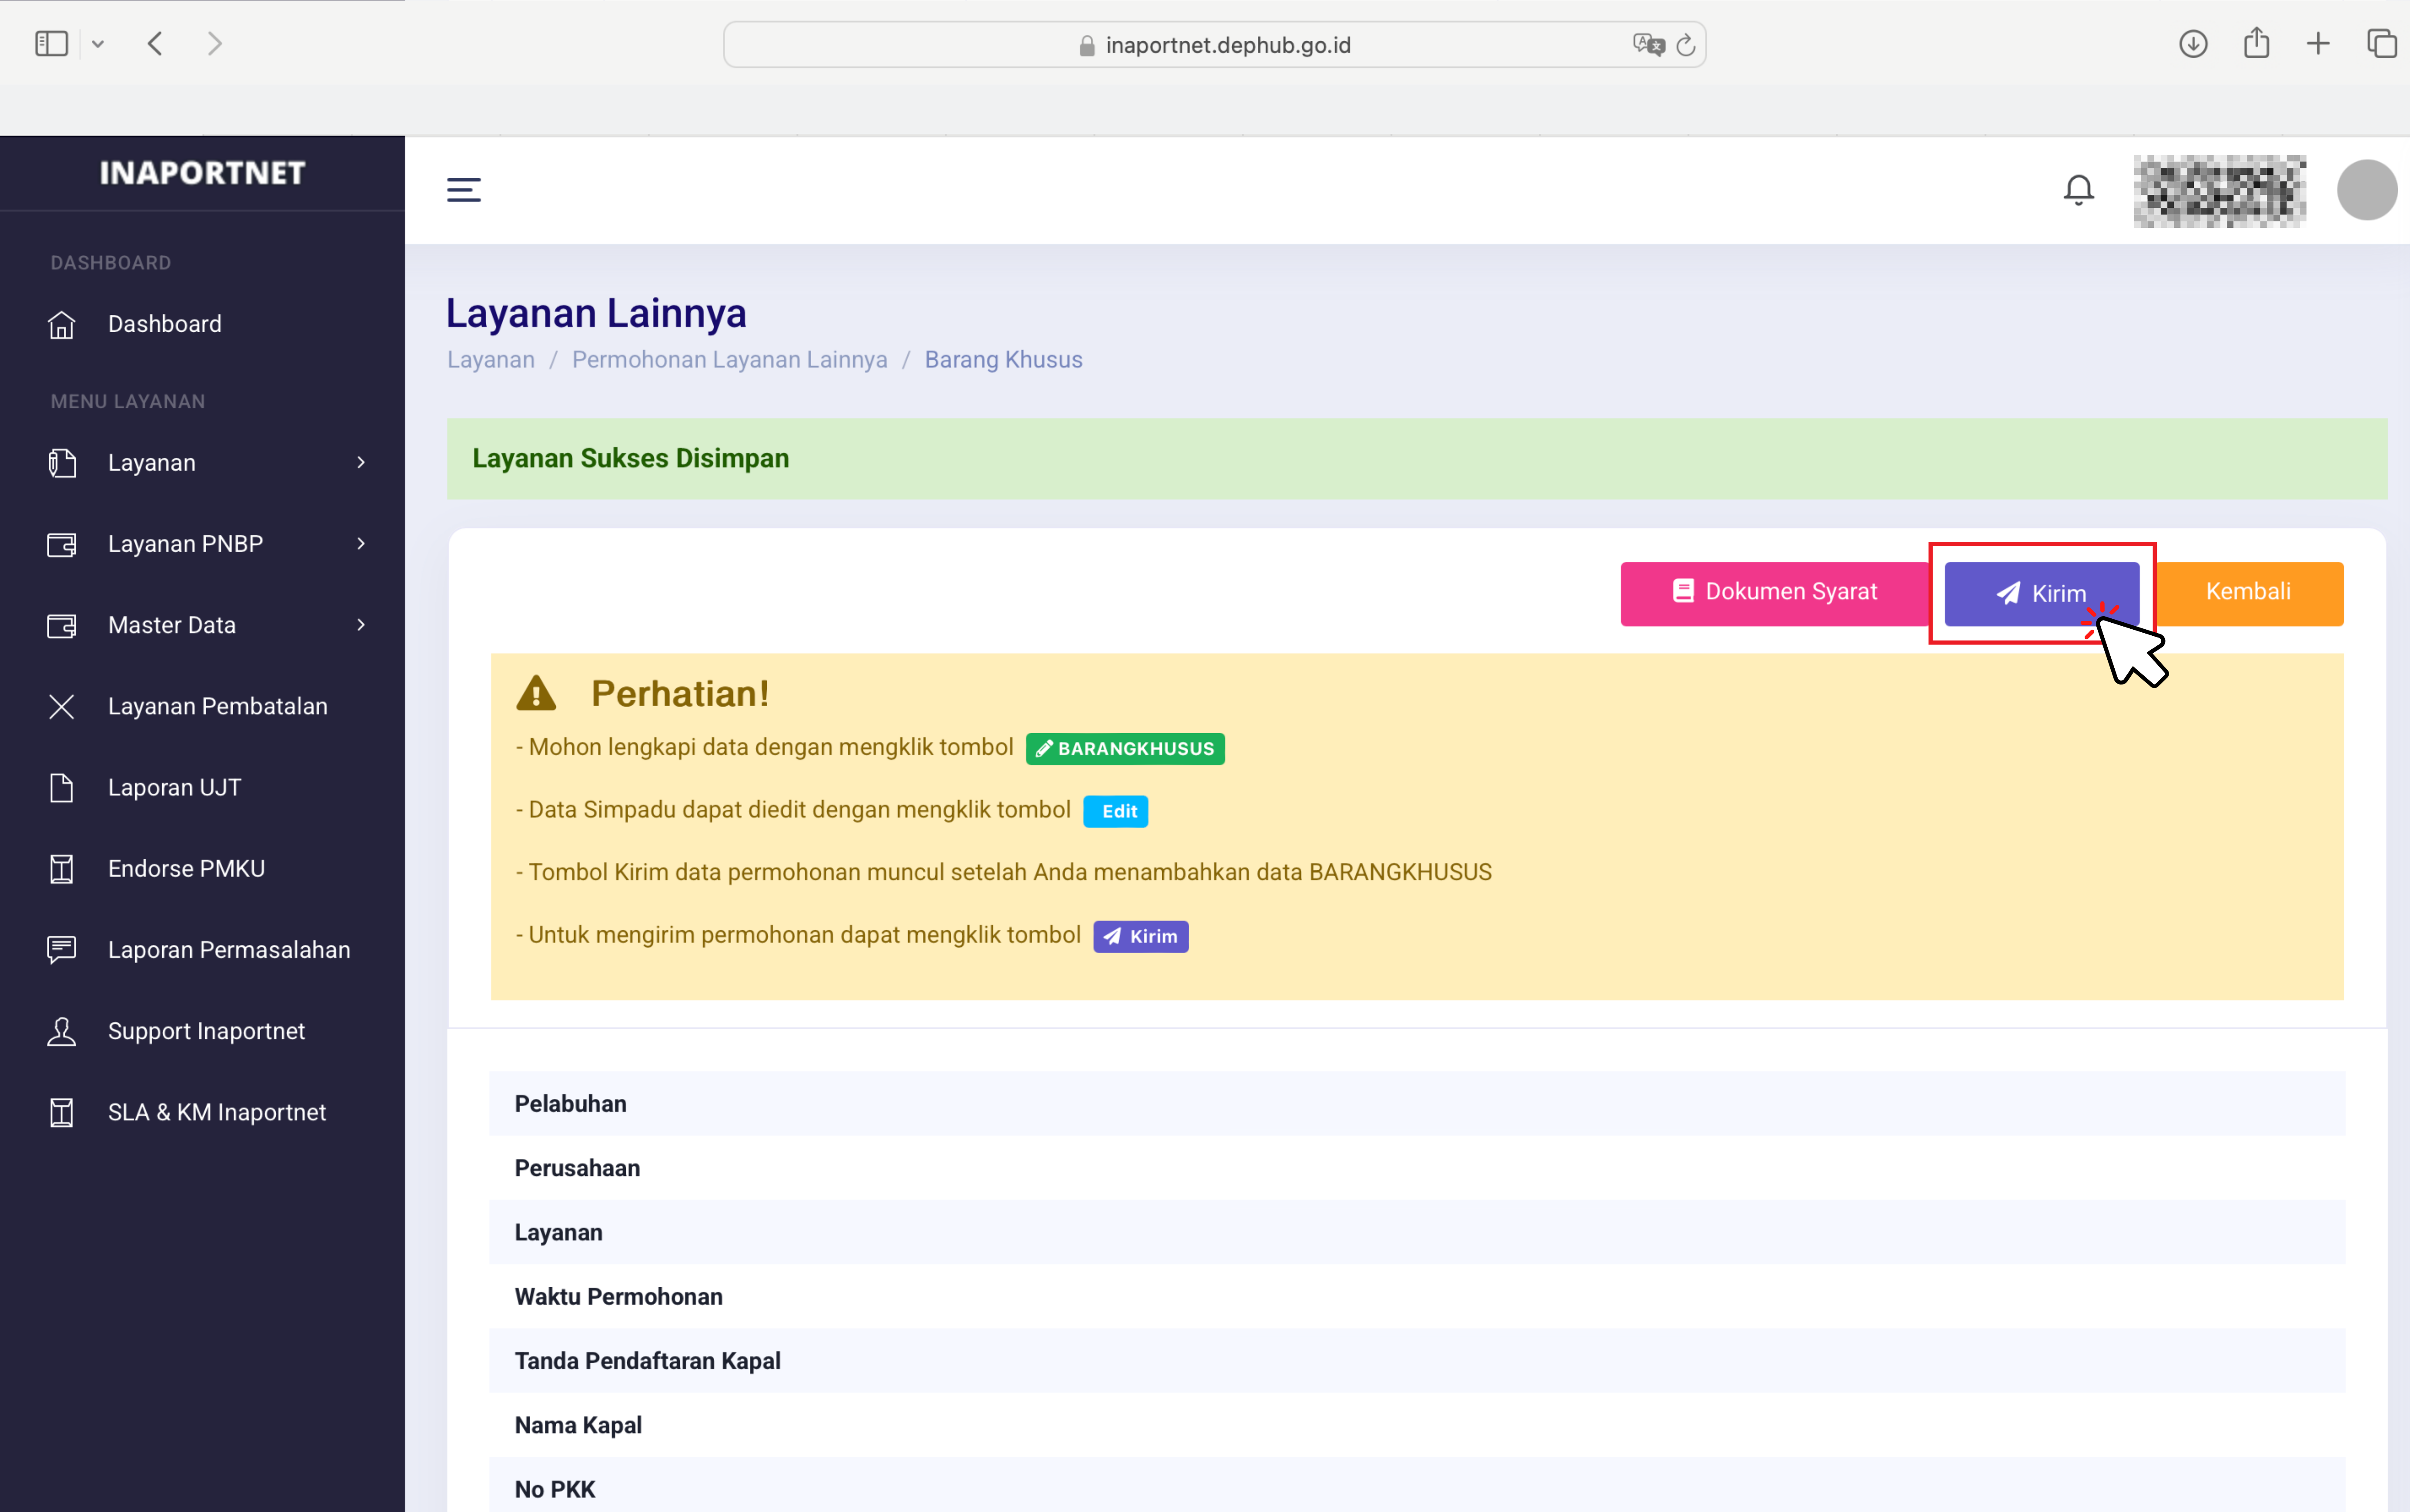
Task: Click the orange Kembali button
Action: click(2248, 592)
